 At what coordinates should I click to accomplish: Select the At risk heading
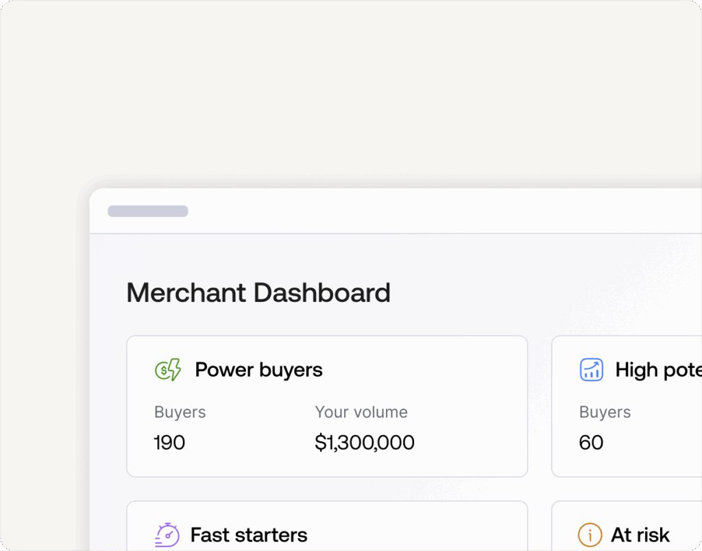640,535
